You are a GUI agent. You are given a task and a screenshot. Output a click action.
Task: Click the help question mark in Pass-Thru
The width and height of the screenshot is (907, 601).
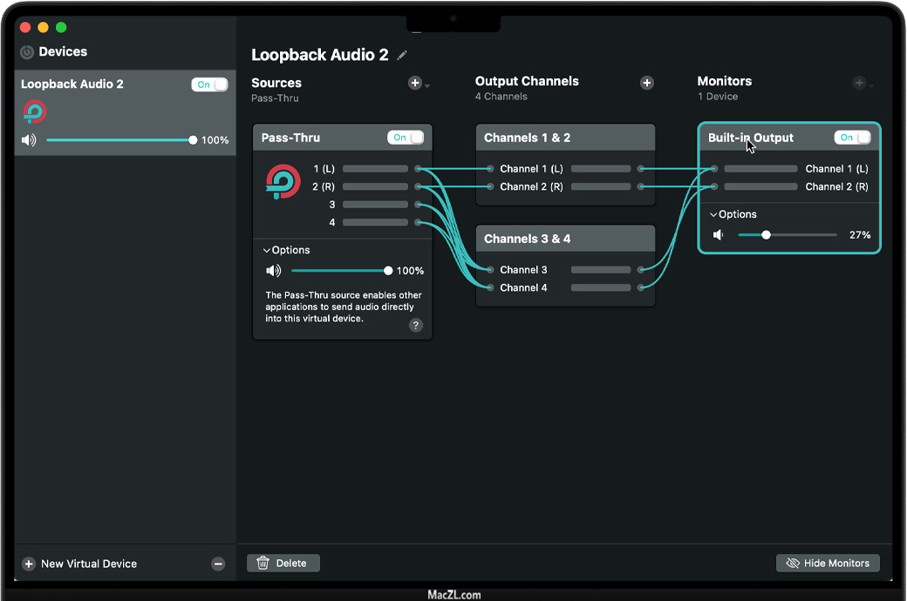pos(416,325)
